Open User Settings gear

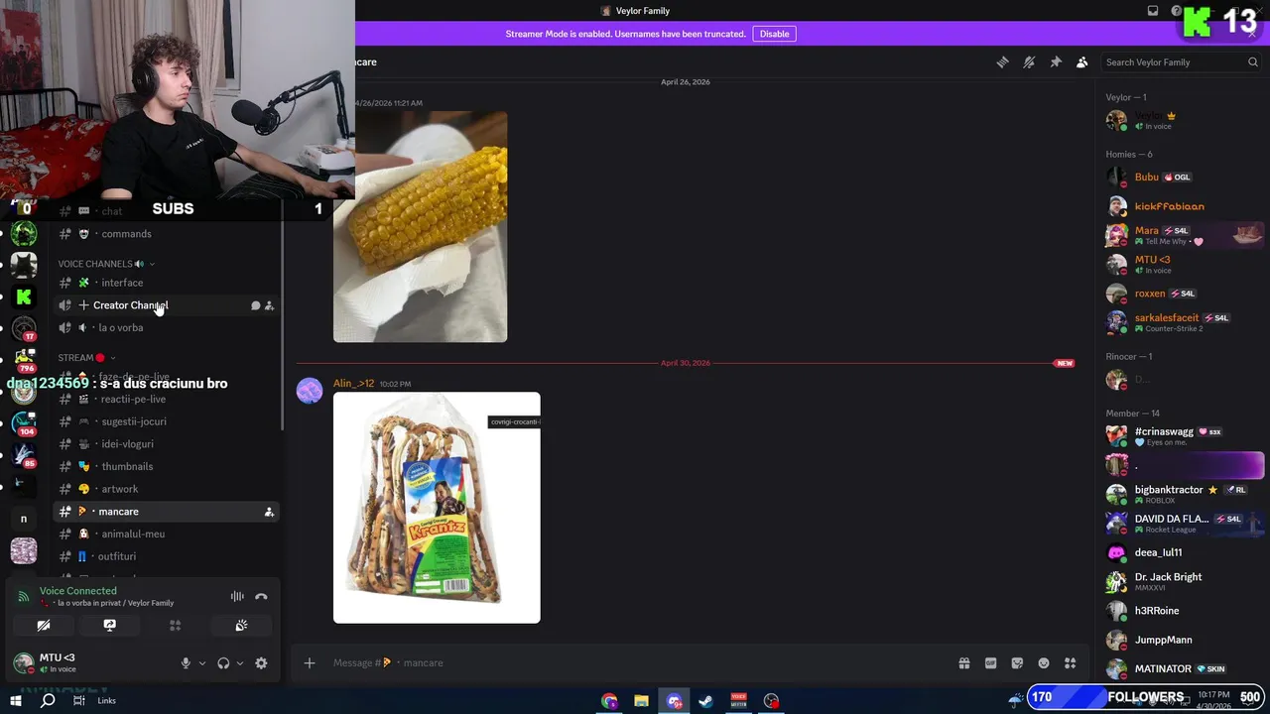pos(261,663)
